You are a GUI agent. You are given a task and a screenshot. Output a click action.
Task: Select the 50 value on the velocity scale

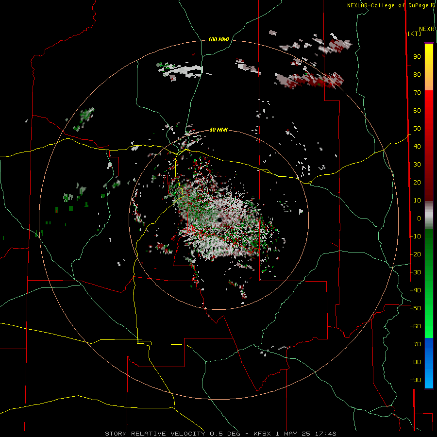[x=417, y=129]
